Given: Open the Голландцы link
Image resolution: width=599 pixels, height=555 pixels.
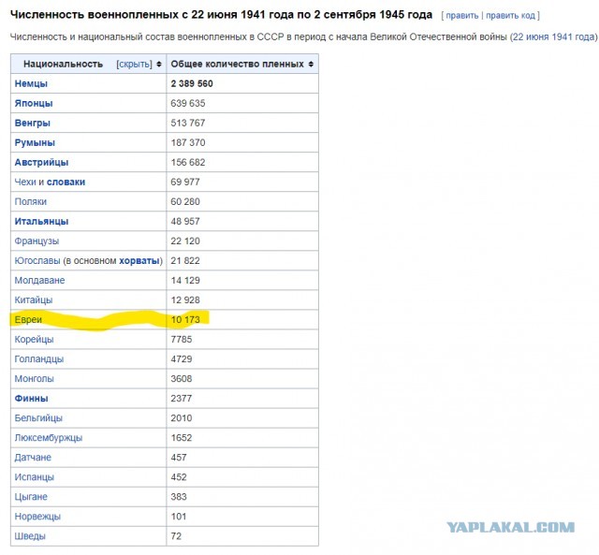Looking at the screenshot, I should click(39, 359).
